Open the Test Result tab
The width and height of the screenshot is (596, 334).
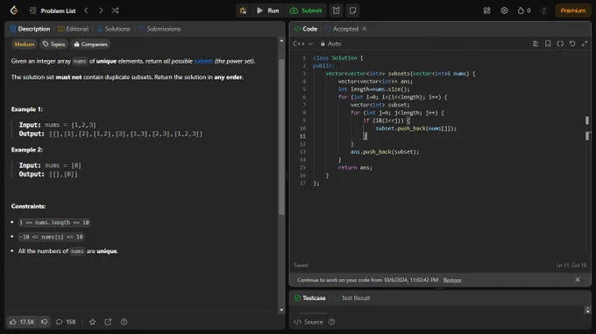351,298
